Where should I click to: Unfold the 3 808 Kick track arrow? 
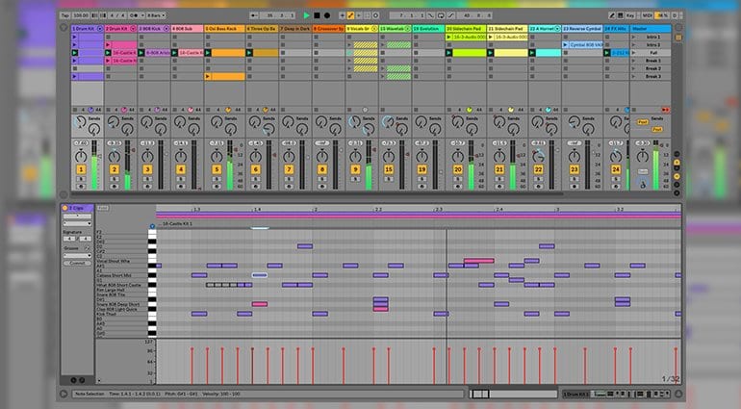click(166, 29)
